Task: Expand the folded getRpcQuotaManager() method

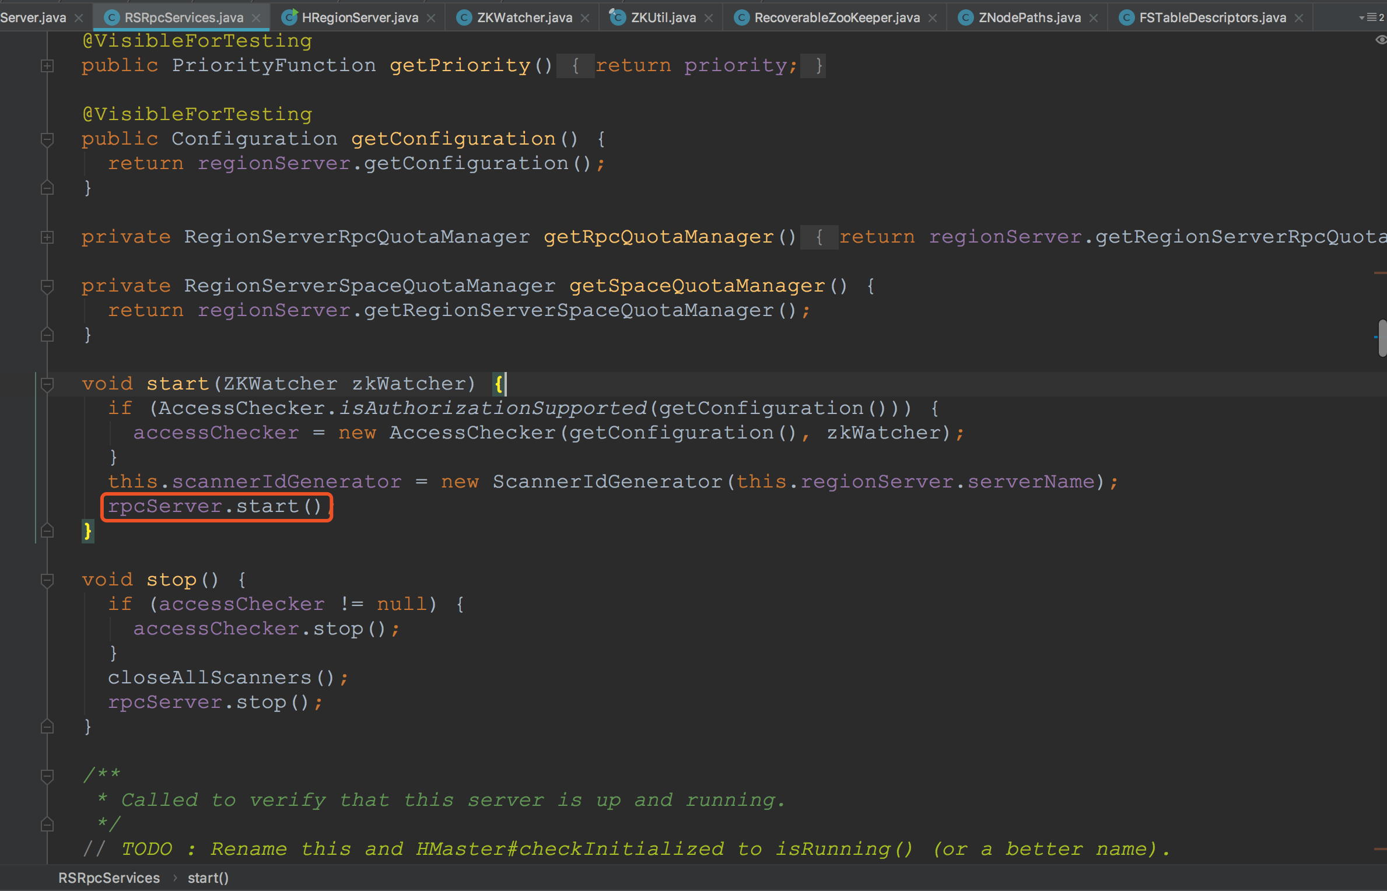Action: click(x=47, y=237)
